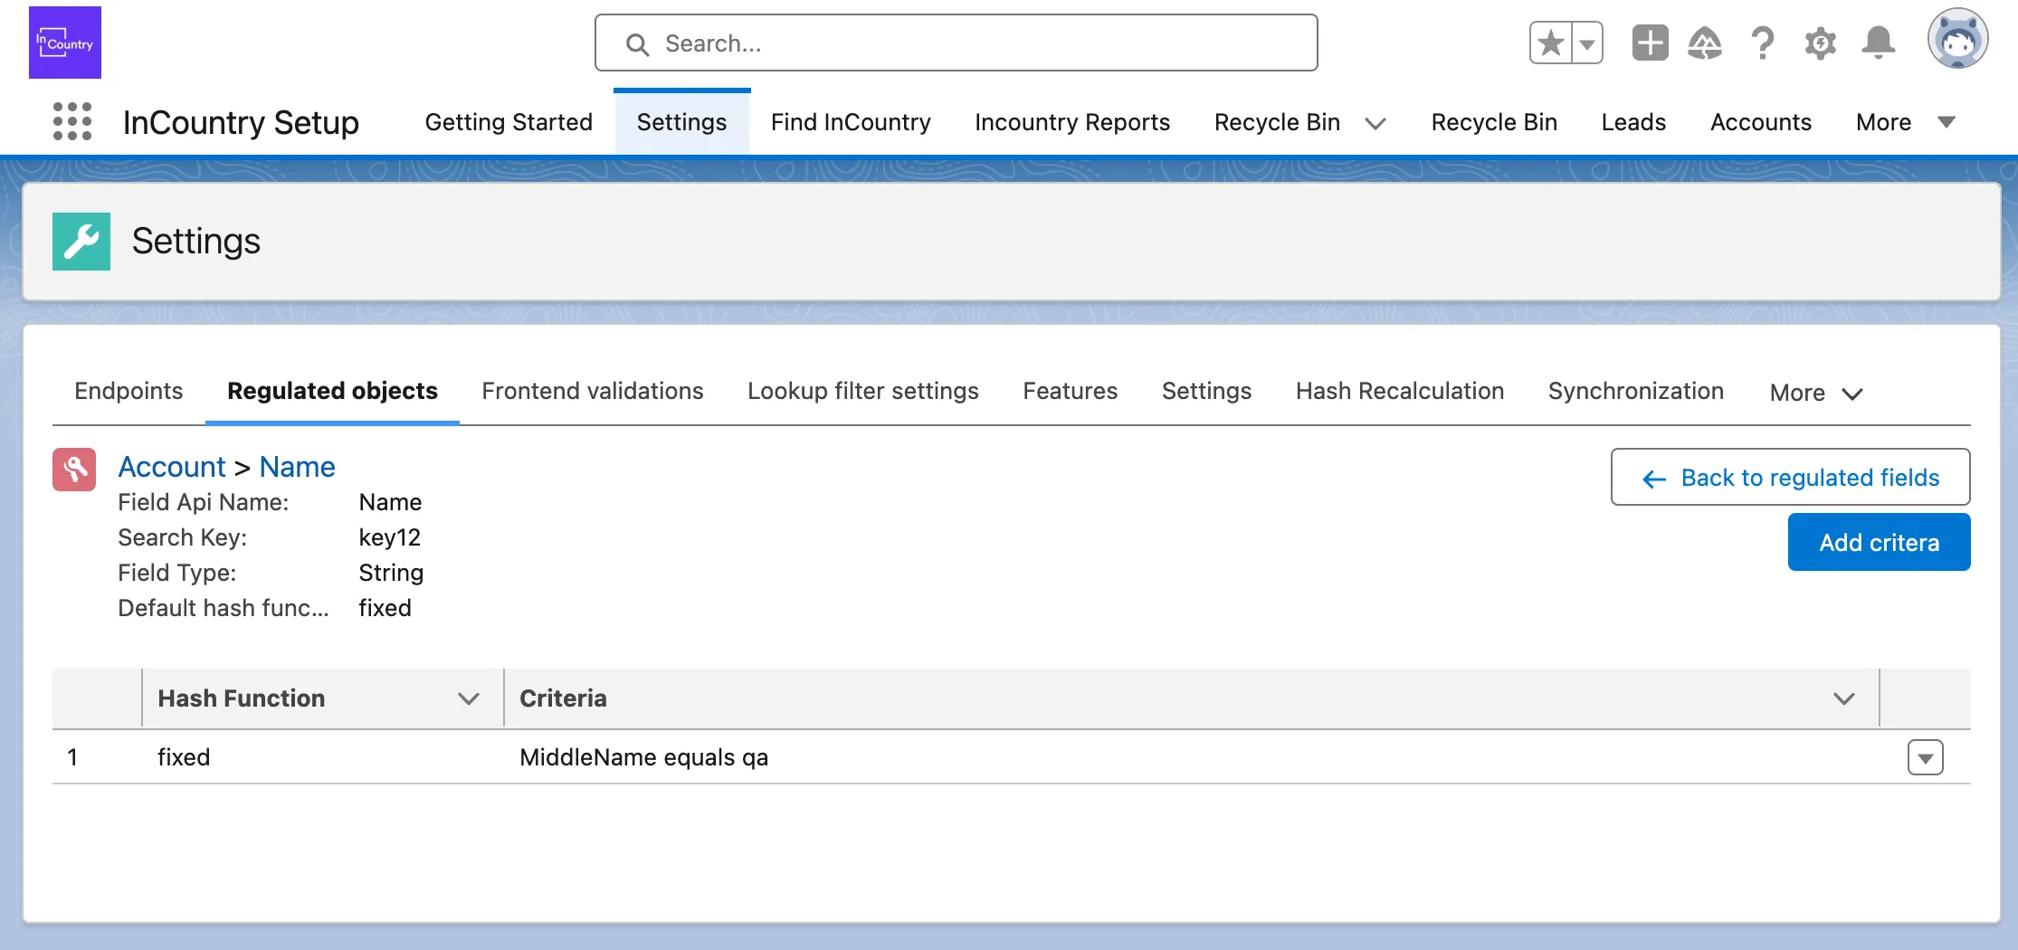
Task: Open row actions dropdown for fixed criteria
Action: [x=1925, y=757]
